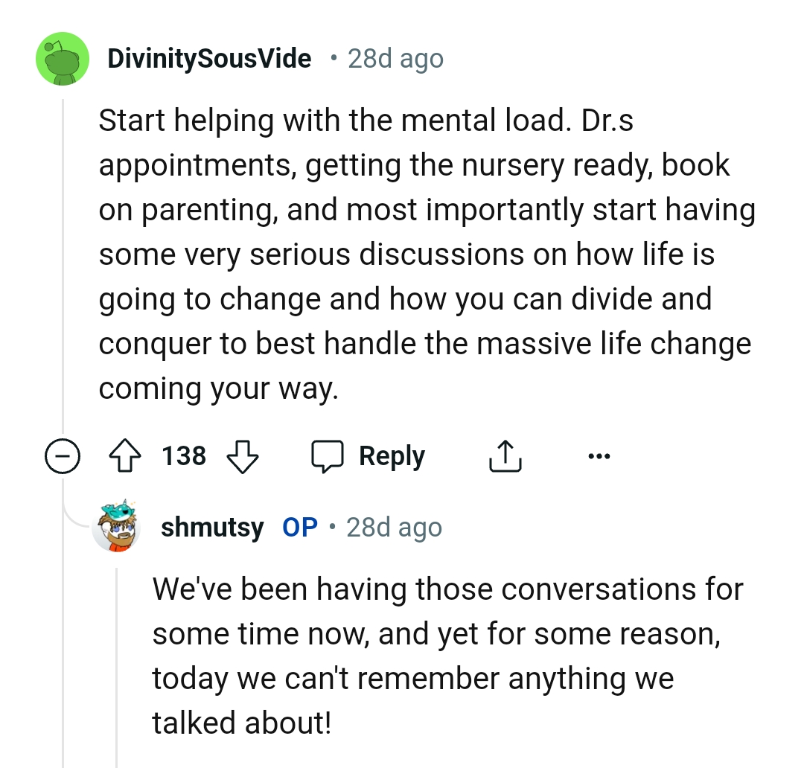Collapse thread with the minus circle button
The image size is (804, 768).
point(62,456)
